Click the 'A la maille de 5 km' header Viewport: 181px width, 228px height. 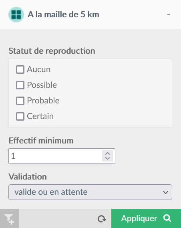(63, 14)
